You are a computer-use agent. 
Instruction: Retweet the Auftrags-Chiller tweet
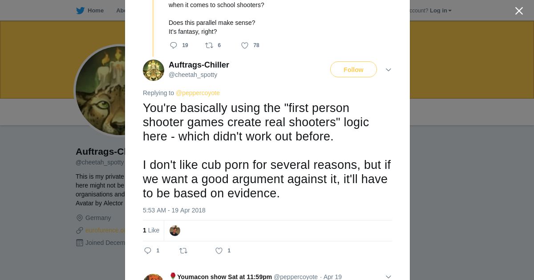183,251
